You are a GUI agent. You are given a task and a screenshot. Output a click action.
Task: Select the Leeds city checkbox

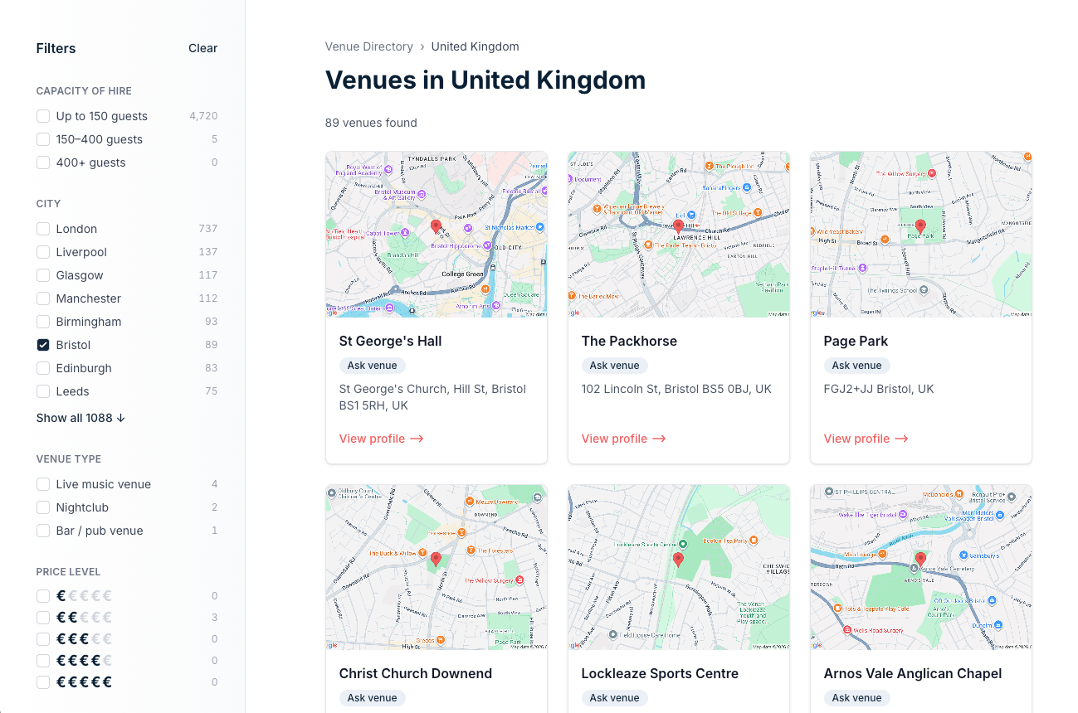coord(43,391)
